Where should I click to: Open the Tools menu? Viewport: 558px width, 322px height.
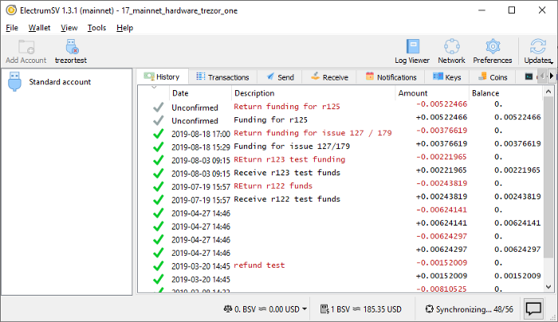96,28
